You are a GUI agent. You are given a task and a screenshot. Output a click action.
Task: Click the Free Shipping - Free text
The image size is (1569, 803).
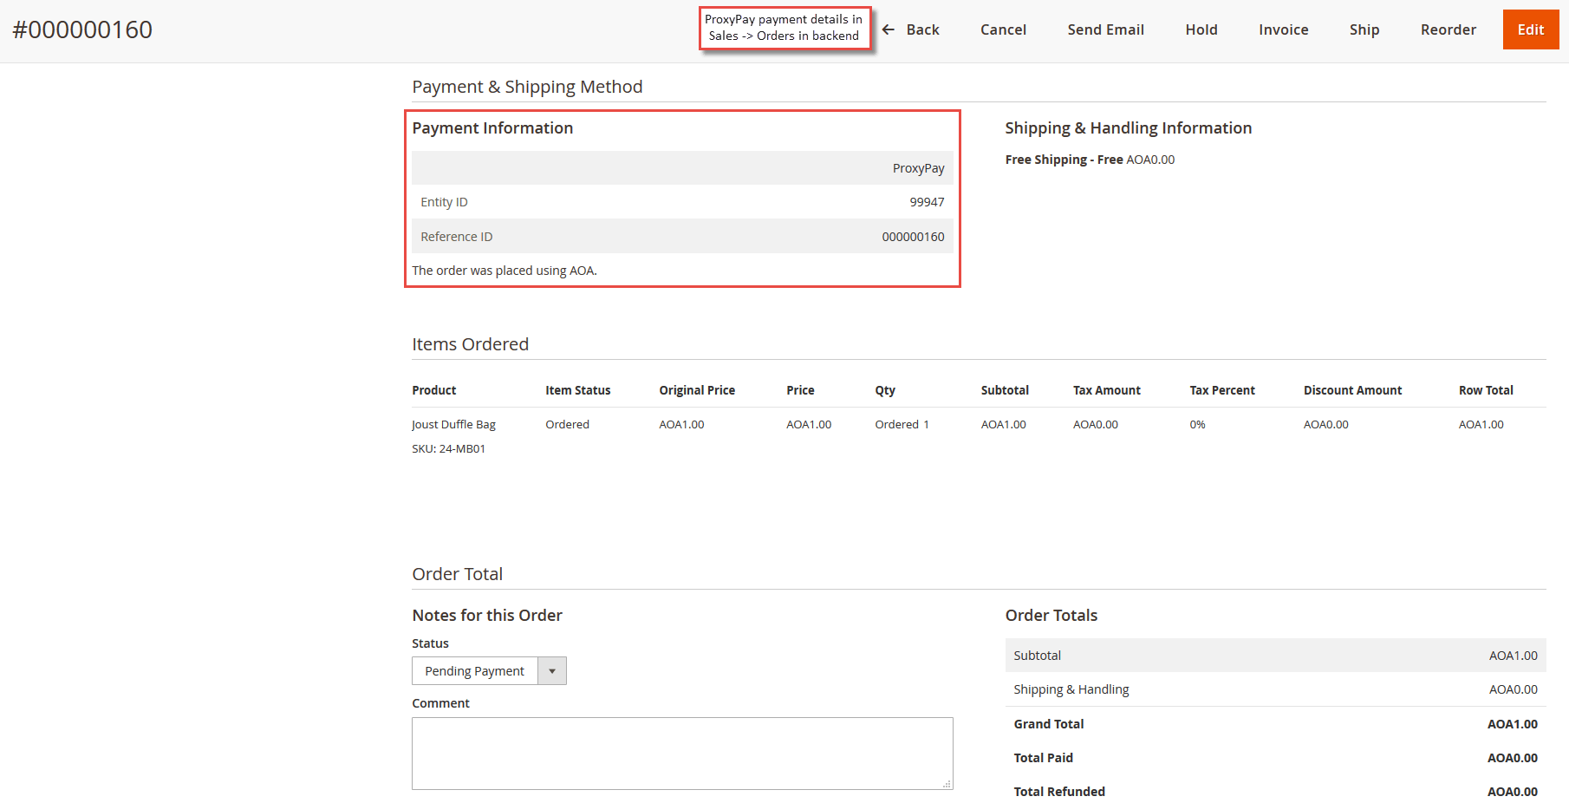tap(1064, 160)
